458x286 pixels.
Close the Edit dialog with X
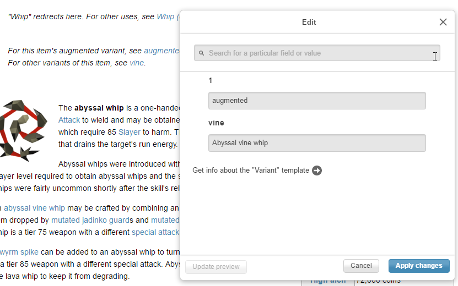(x=443, y=22)
